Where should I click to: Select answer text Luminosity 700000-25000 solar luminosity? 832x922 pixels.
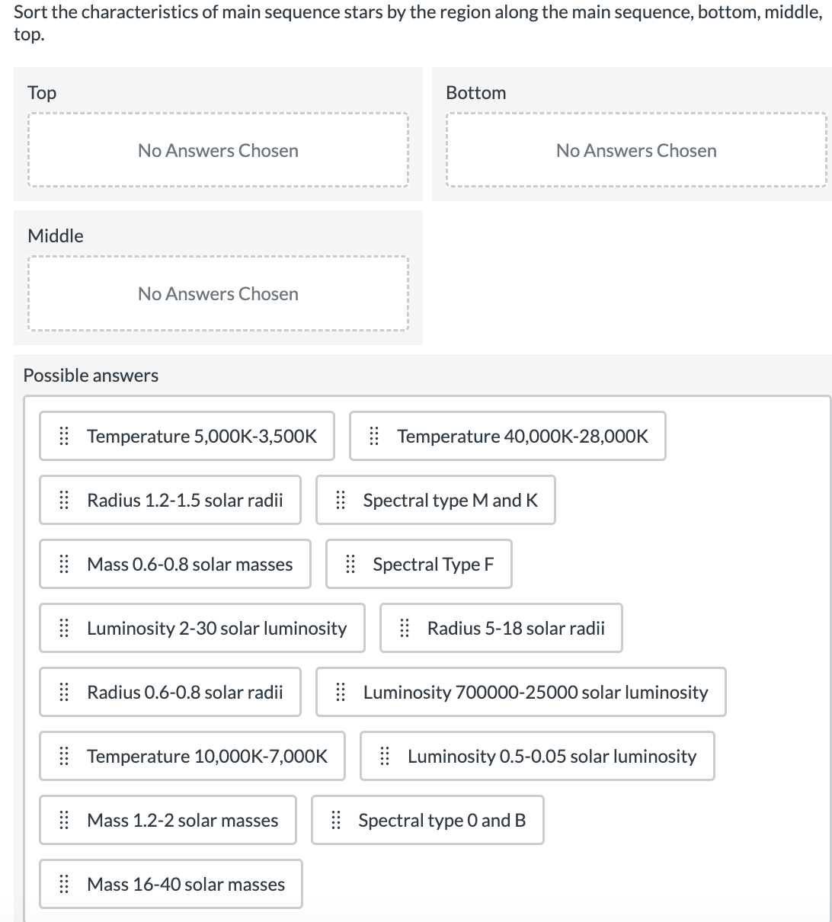tap(536, 692)
